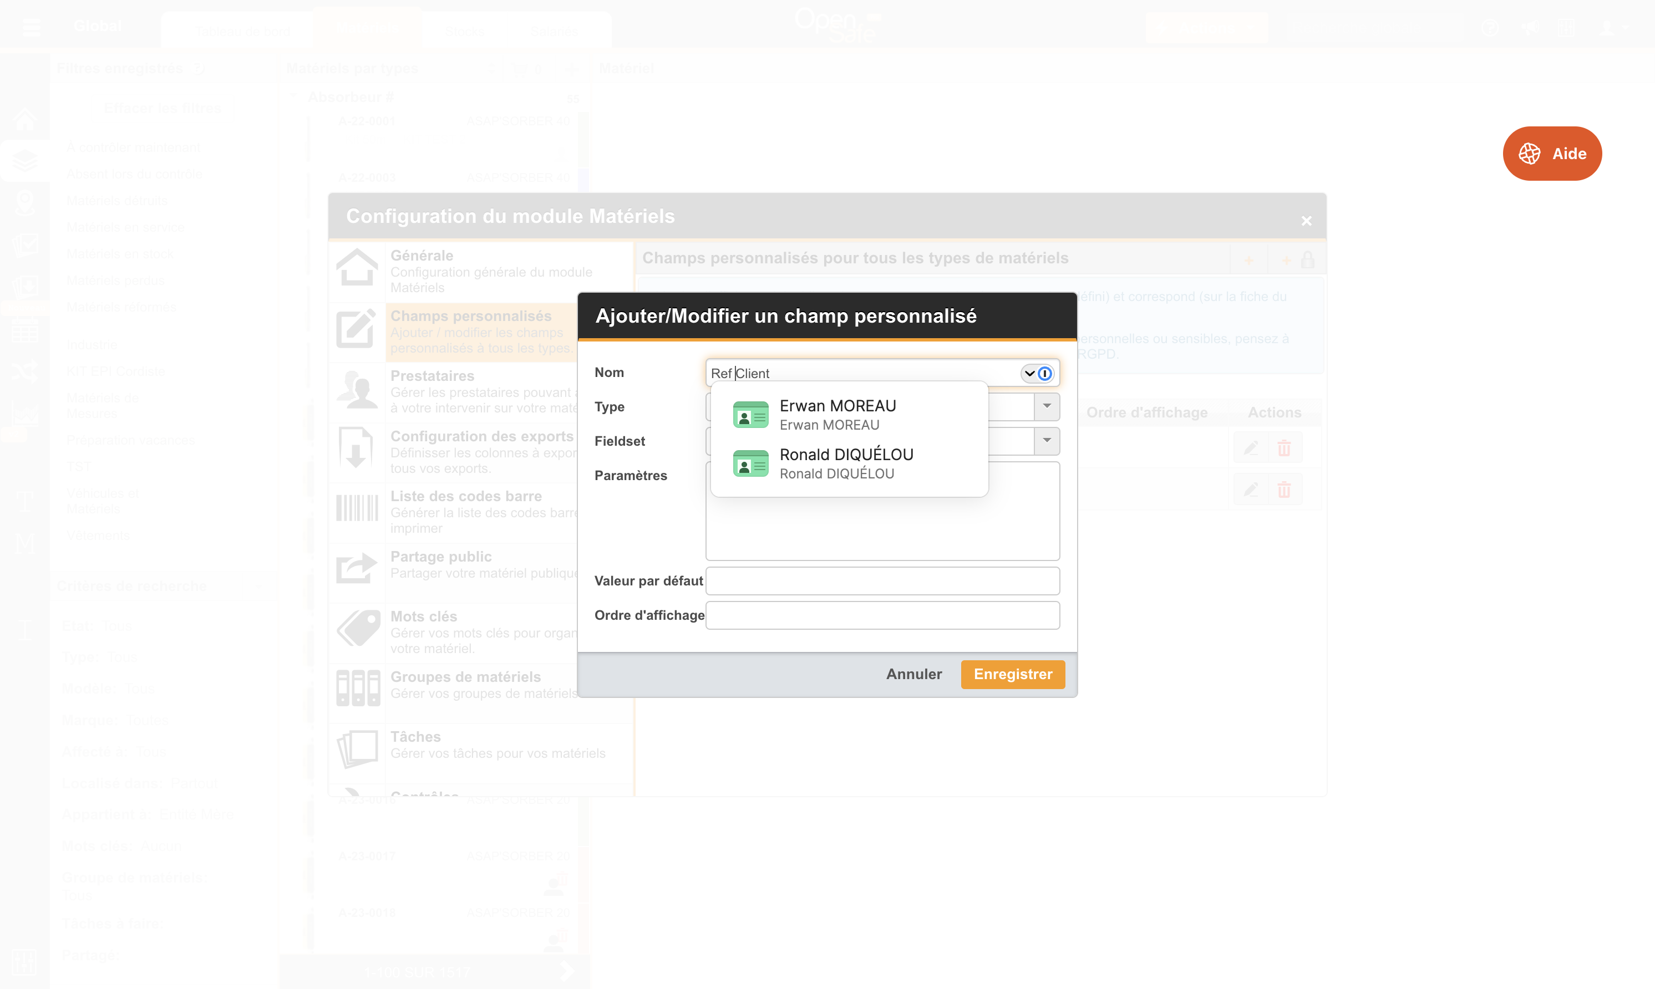The width and height of the screenshot is (1655, 989).
Task: Apply the Matériels en stock filter
Action: point(120,254)
